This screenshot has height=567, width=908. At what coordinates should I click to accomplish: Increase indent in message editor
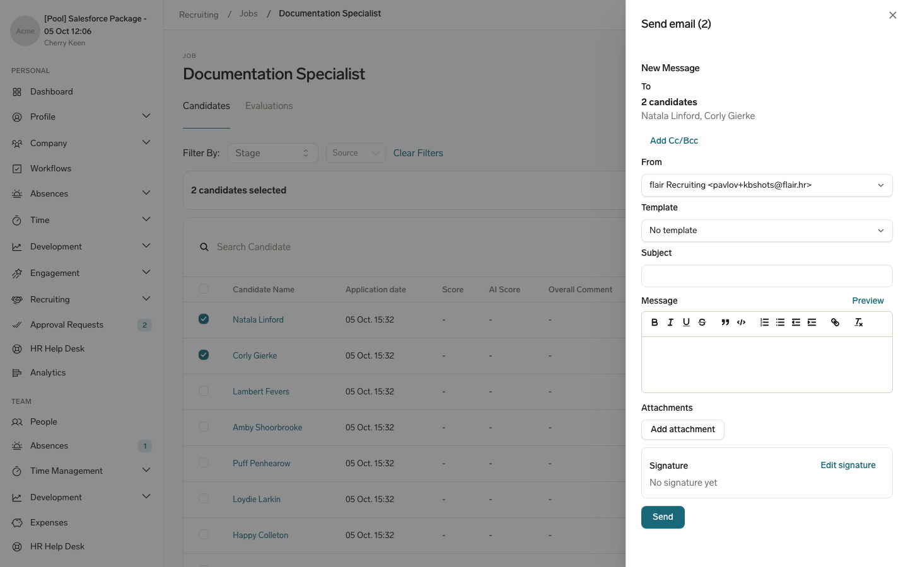click(812, 323)
